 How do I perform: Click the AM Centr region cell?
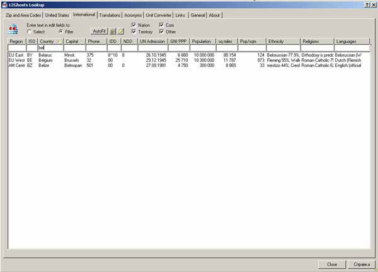pyautogui.click(x=16, y=65)
